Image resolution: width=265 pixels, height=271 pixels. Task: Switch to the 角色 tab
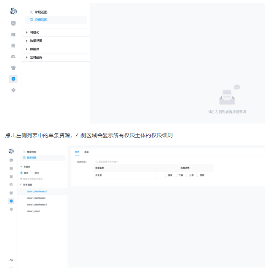tap(77, 152)
